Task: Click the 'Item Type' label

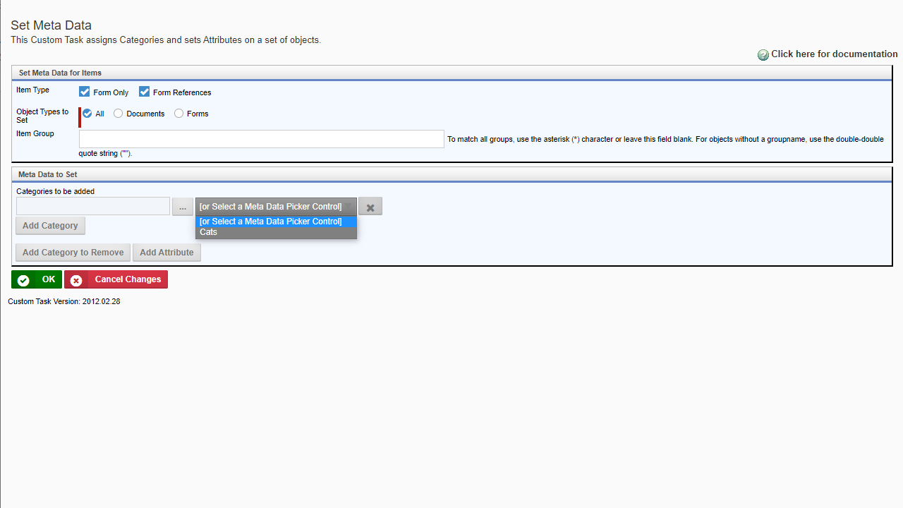Action: click(x=32, y=90)
